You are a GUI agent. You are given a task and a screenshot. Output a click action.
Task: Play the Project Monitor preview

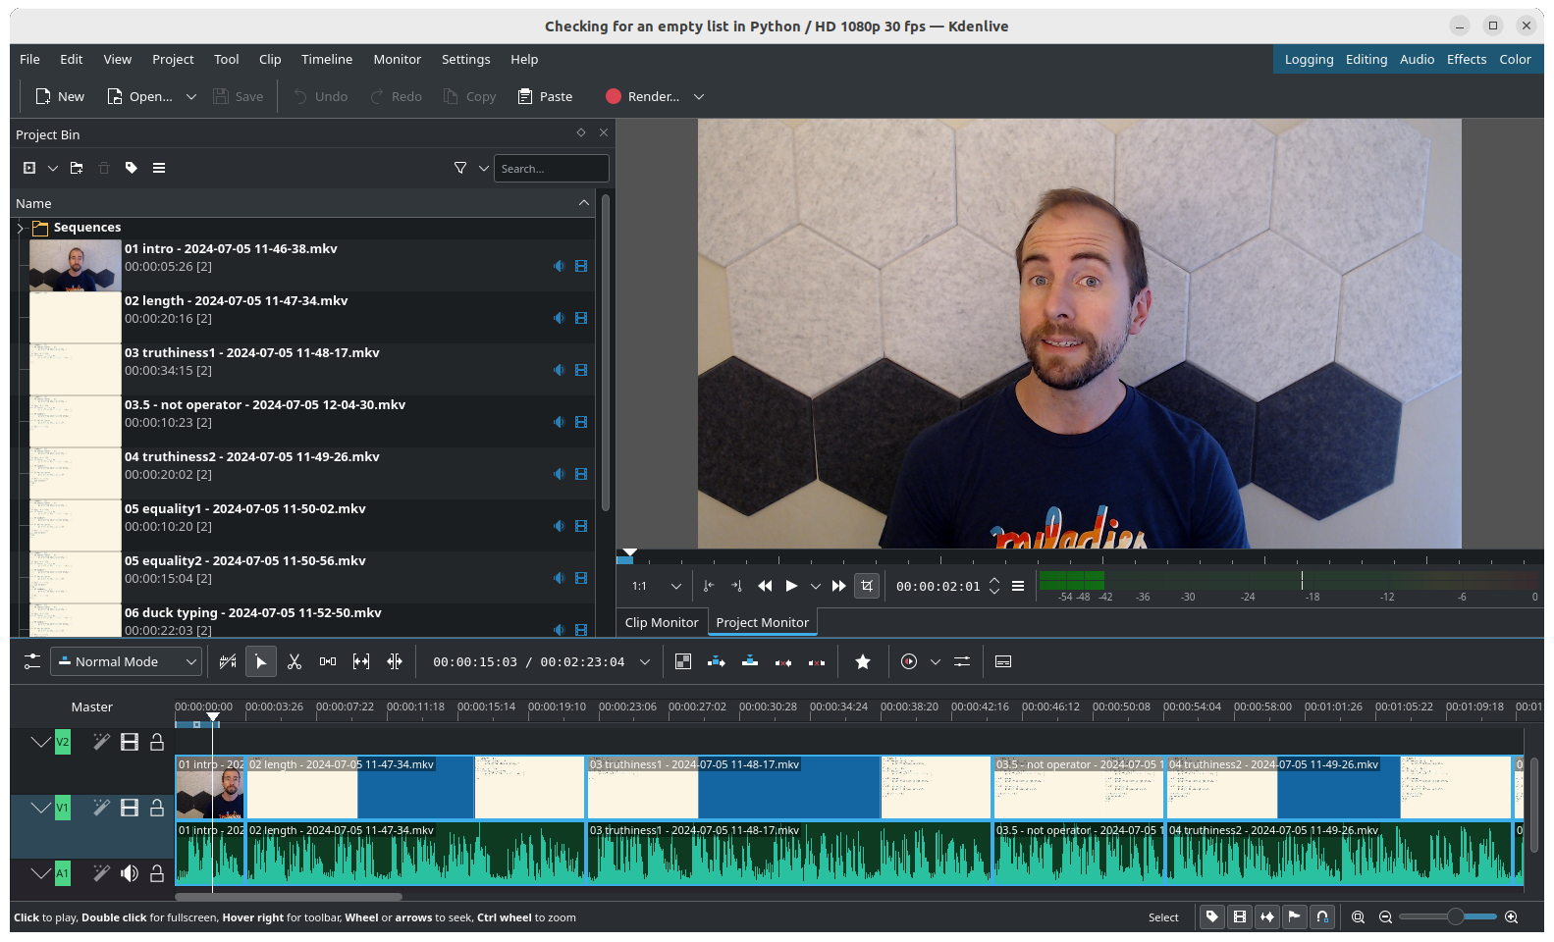point(791,586)
